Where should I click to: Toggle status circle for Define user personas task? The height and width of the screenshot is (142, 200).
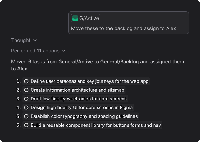click(26, 81)
